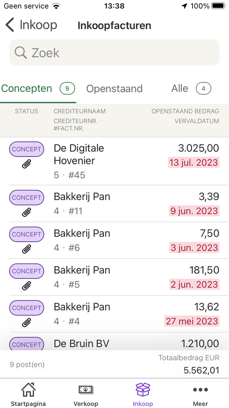This screenshot has width=229, height=408.
Task: Tap magnifier icon in search bar
Action: [20, 53]
